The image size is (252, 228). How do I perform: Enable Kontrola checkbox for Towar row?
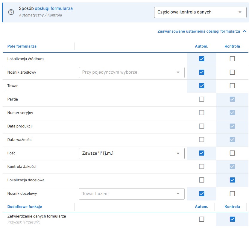232,86
